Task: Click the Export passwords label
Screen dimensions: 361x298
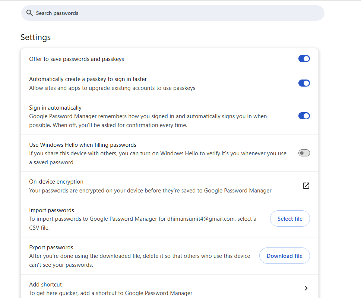Action: (51, 247)
